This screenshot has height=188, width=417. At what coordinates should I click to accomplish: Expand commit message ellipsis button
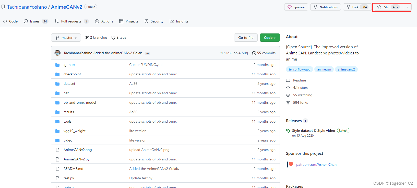click(148, 53)
